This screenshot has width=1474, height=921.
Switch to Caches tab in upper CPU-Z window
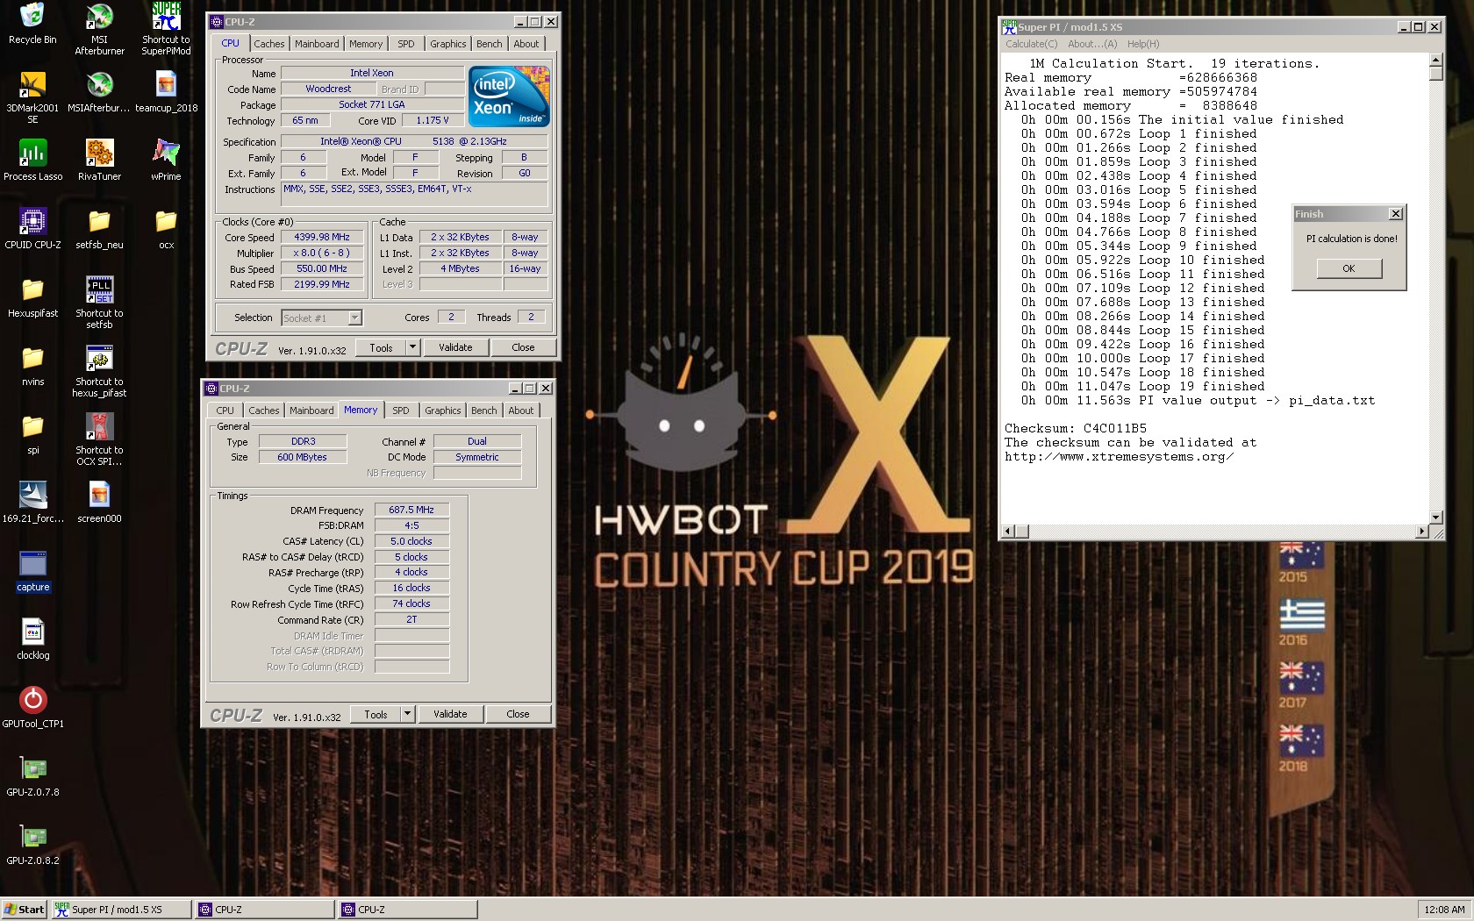click(x=269, y=44)
